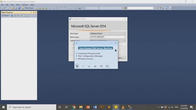The image size is (196, 110).
Task: Click the 'Command Prompt (cmd)' bullet text
Action: (x=89, y=53)
